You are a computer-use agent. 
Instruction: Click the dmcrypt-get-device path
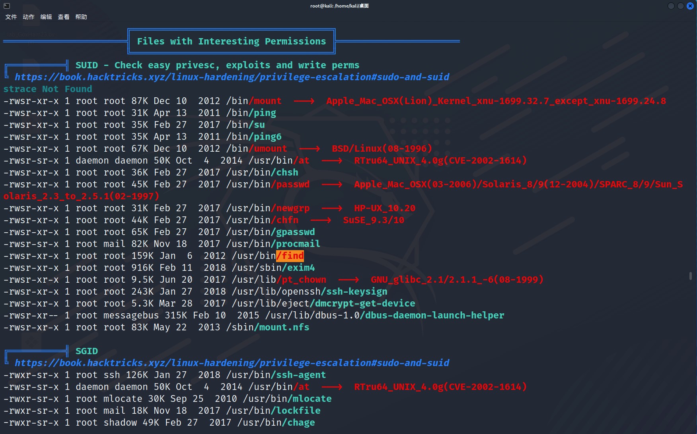click(x=323, y=303)
